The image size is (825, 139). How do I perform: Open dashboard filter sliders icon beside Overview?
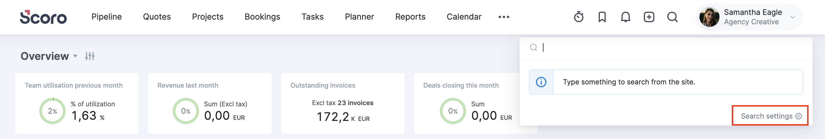coord(90,56)
